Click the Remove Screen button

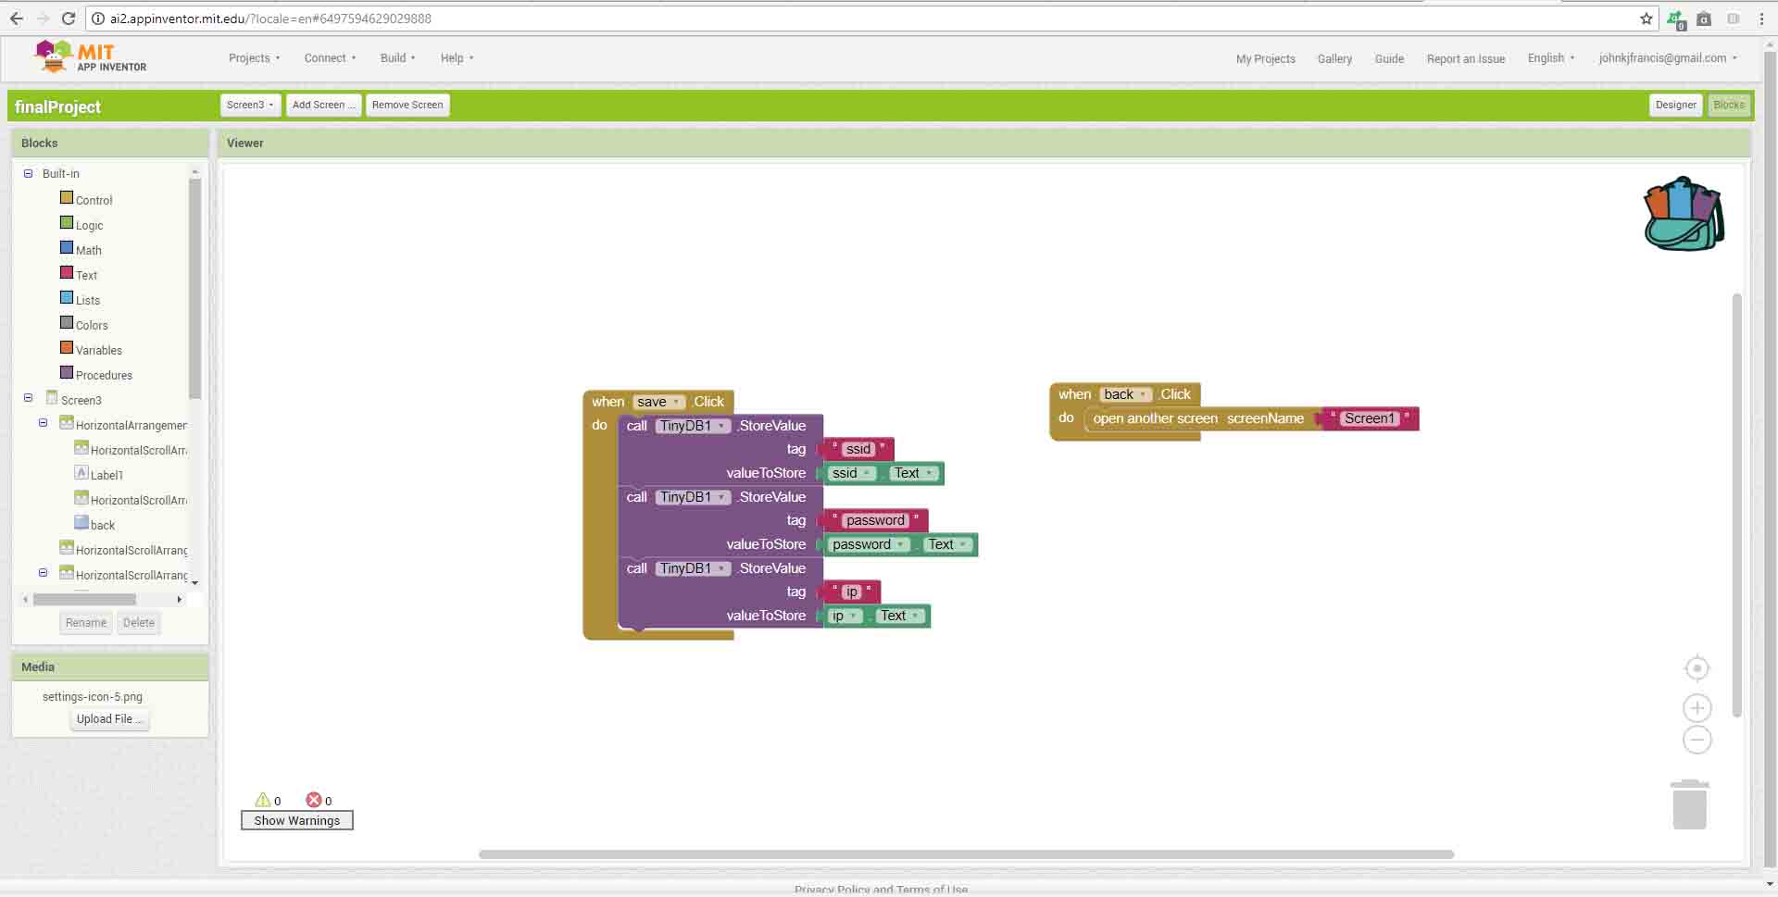407,105
